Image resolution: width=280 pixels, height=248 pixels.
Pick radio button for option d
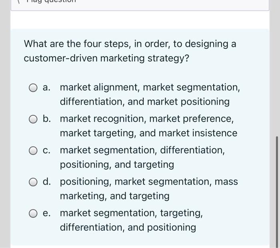pyautogui.click(x=34, y=182)
